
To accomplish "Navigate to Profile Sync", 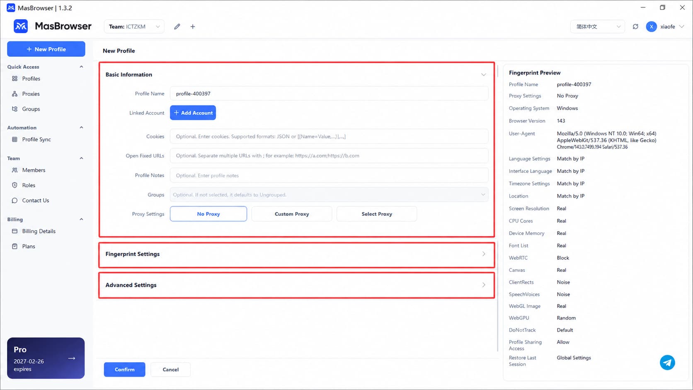I will click(x=36, y=140).
